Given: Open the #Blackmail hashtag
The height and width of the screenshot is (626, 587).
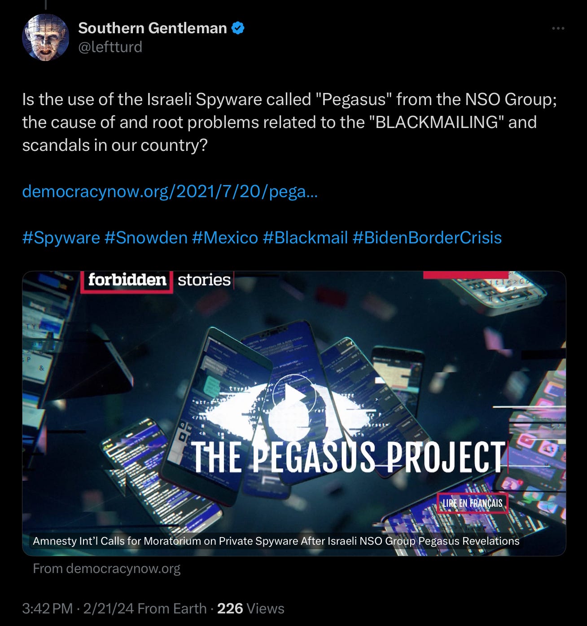Looking at the screenshot, I should point(305,238).
